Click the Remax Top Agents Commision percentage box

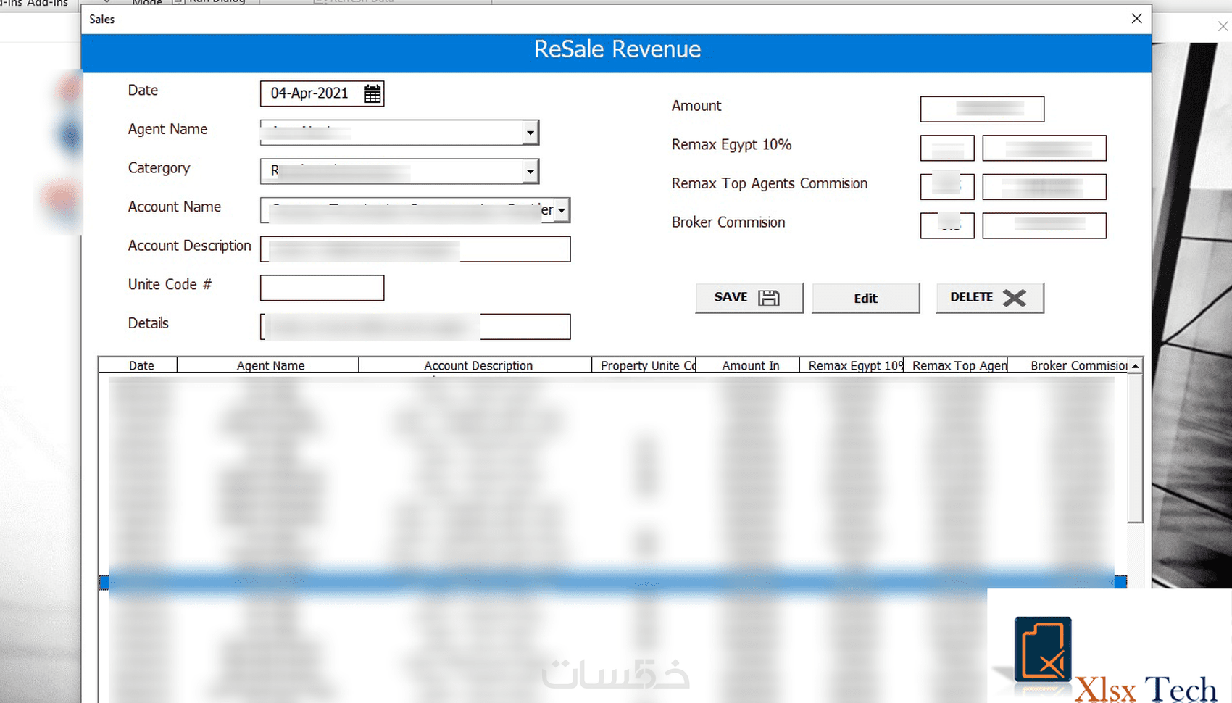coord(947,187)
